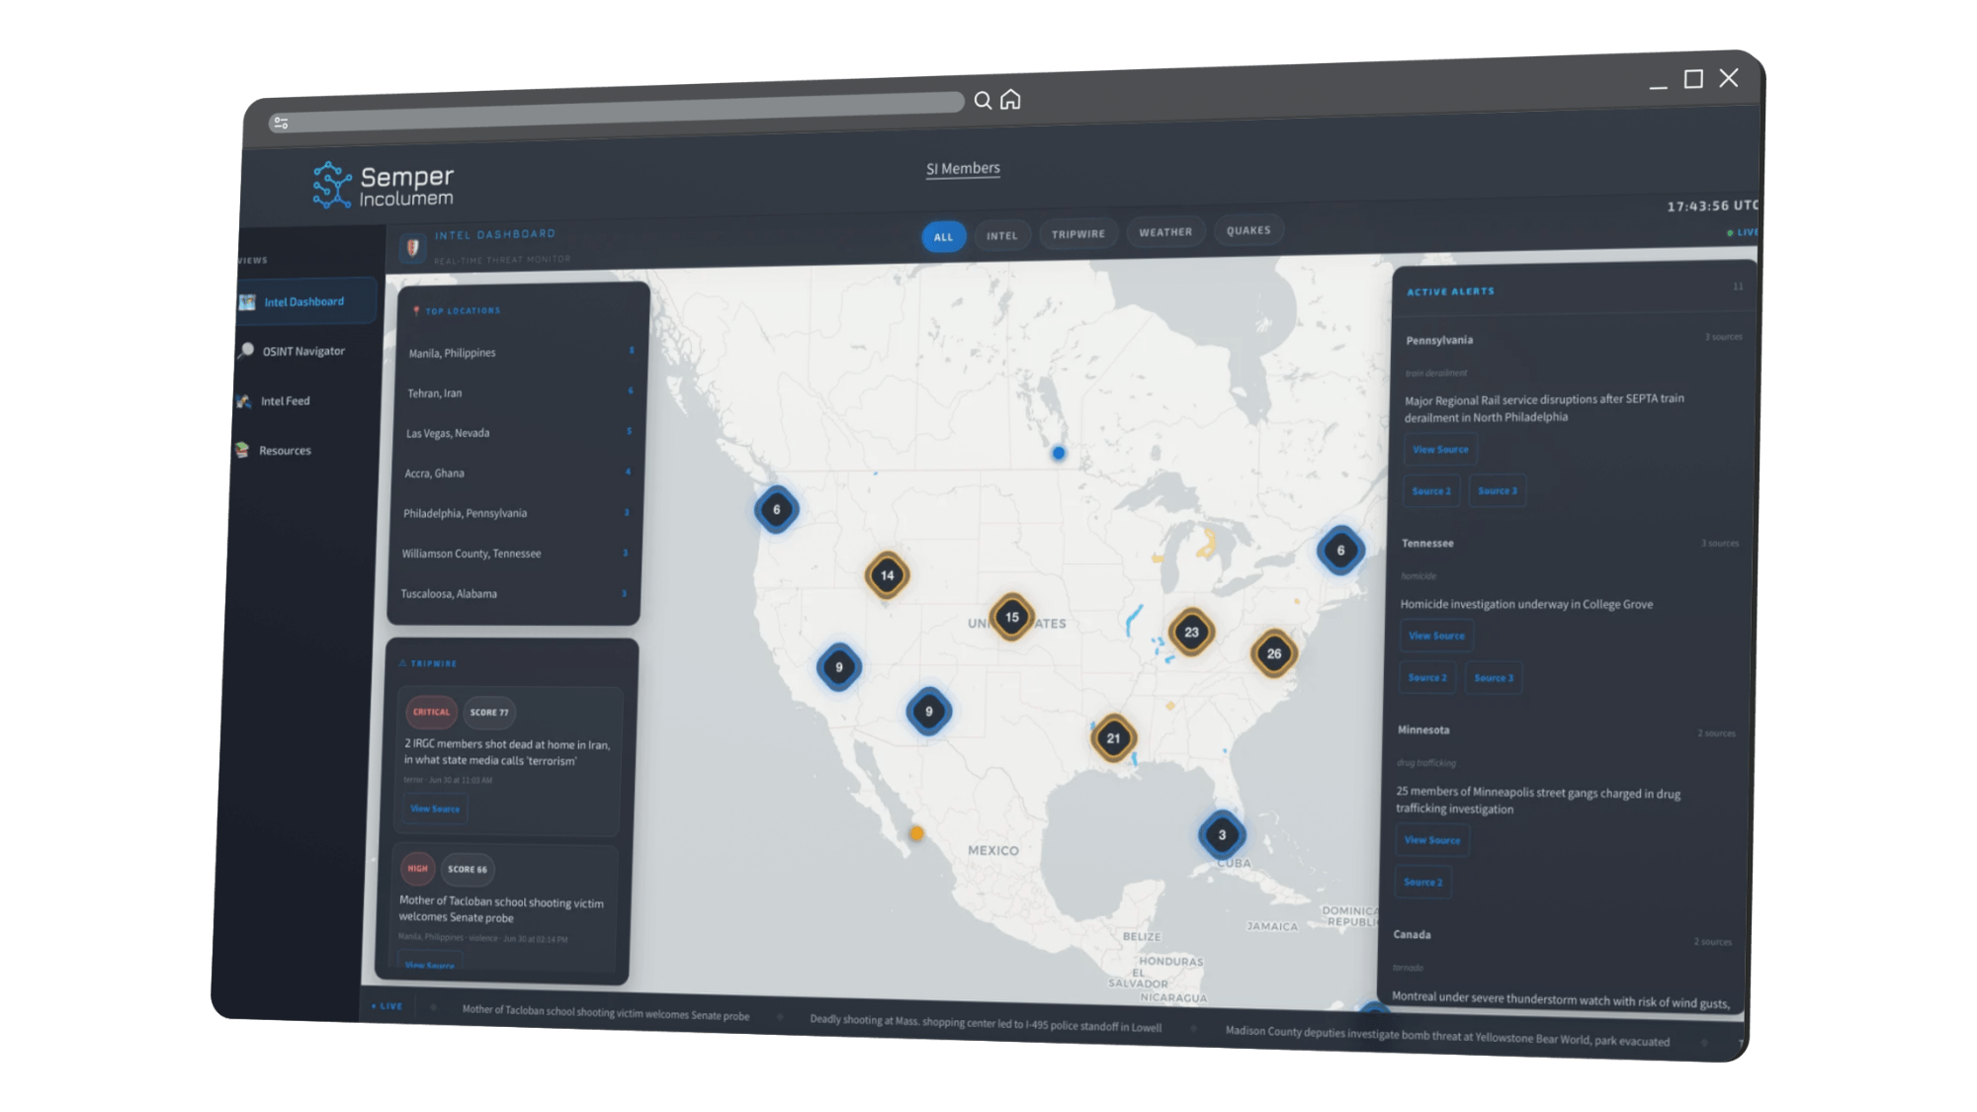Open Minneapolis street gangs alert headline
This screenshot has width=1977, height=1112.
pyautogui.click(x=1537, y=801)
